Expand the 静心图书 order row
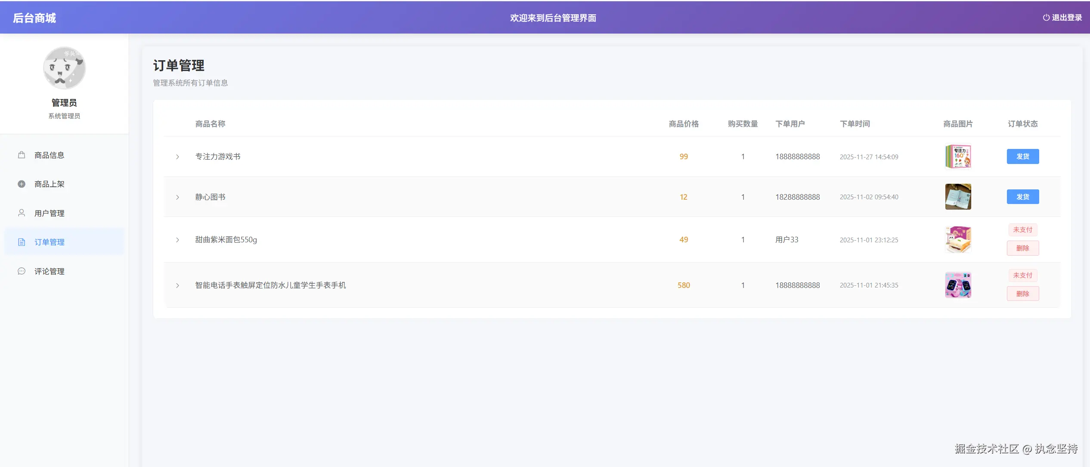 point(177,197)
